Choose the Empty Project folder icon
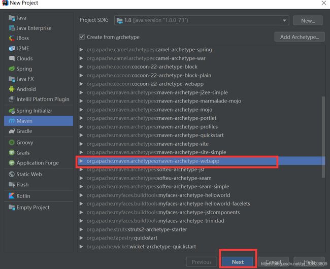This screenshot has height=269, width=330. [x=12, y=208]
